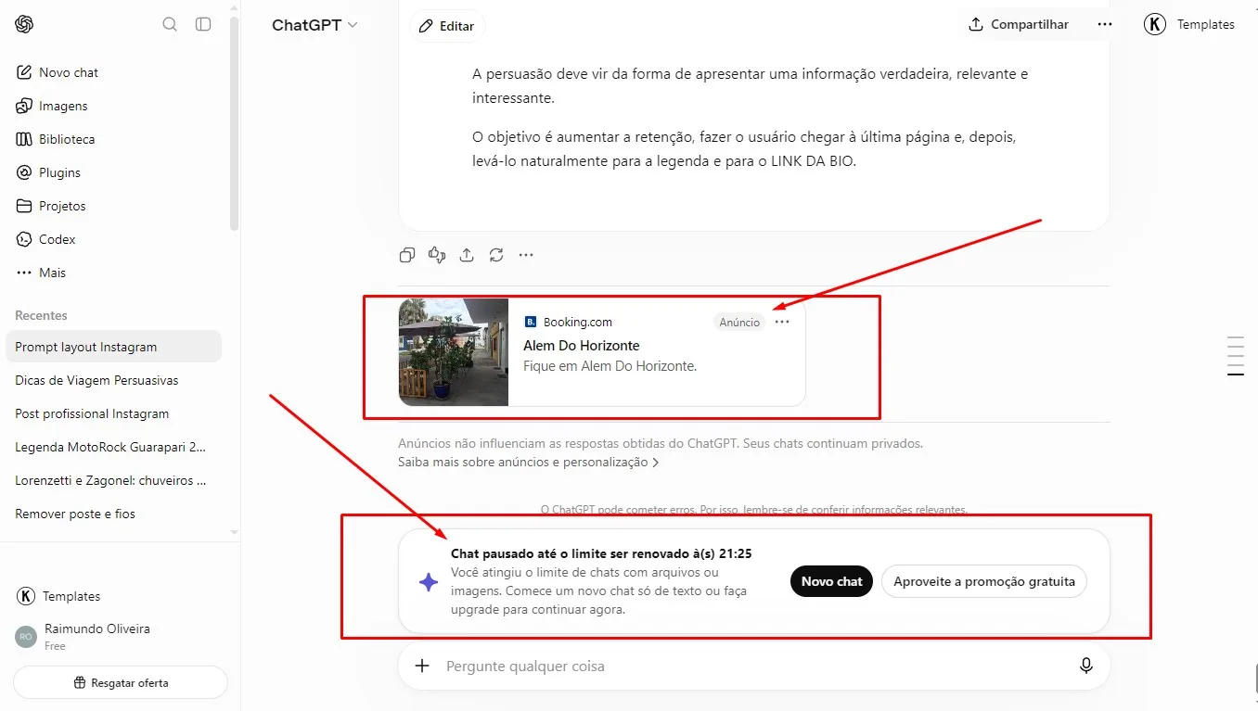Focus the Pergunte qualquer coisa input

(x=753, y=666)
